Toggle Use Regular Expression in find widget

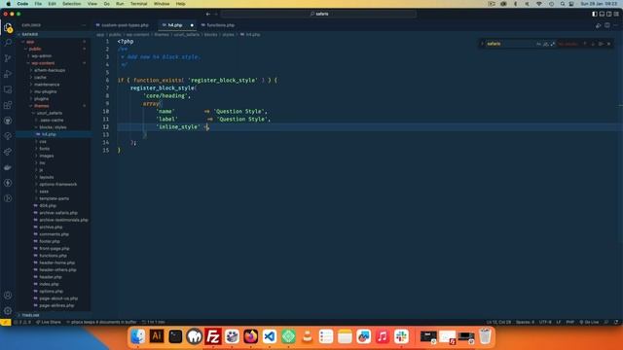(553, 44)
